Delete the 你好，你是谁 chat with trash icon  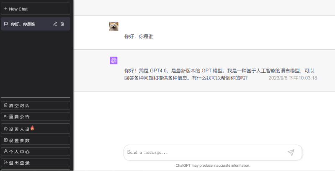click(x=62, y=24)
